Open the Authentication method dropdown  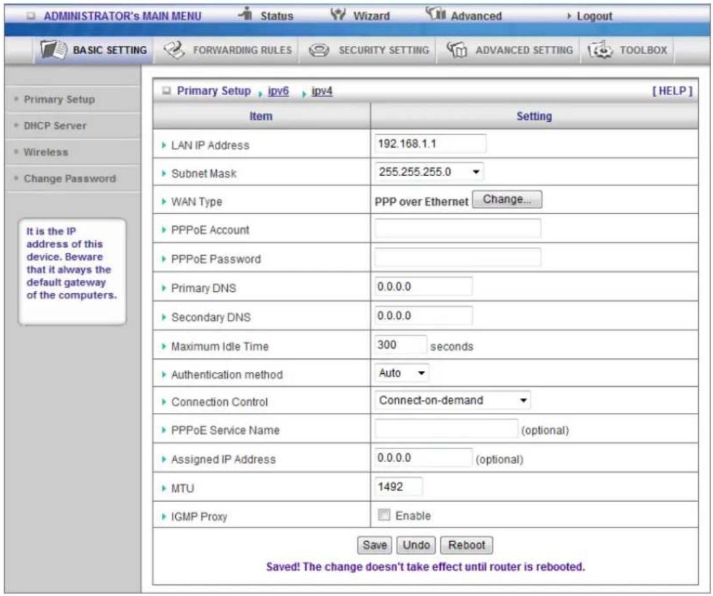click(402, 373)
